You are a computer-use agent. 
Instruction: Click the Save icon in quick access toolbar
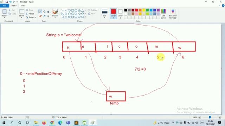coord(7,2)
